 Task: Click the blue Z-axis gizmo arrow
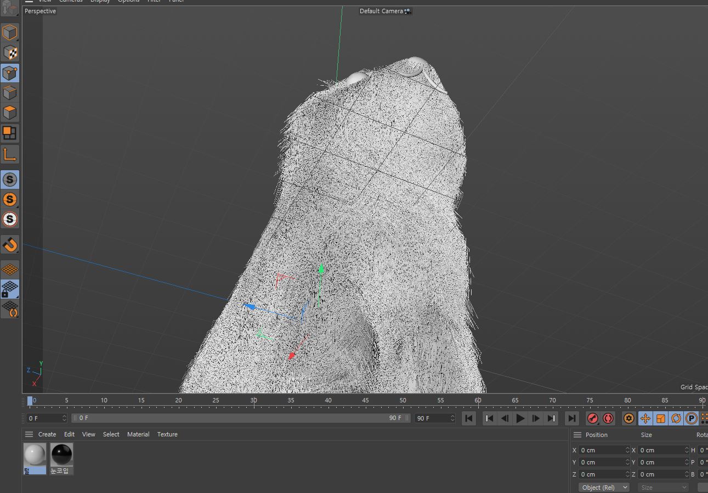coord(249,306)
